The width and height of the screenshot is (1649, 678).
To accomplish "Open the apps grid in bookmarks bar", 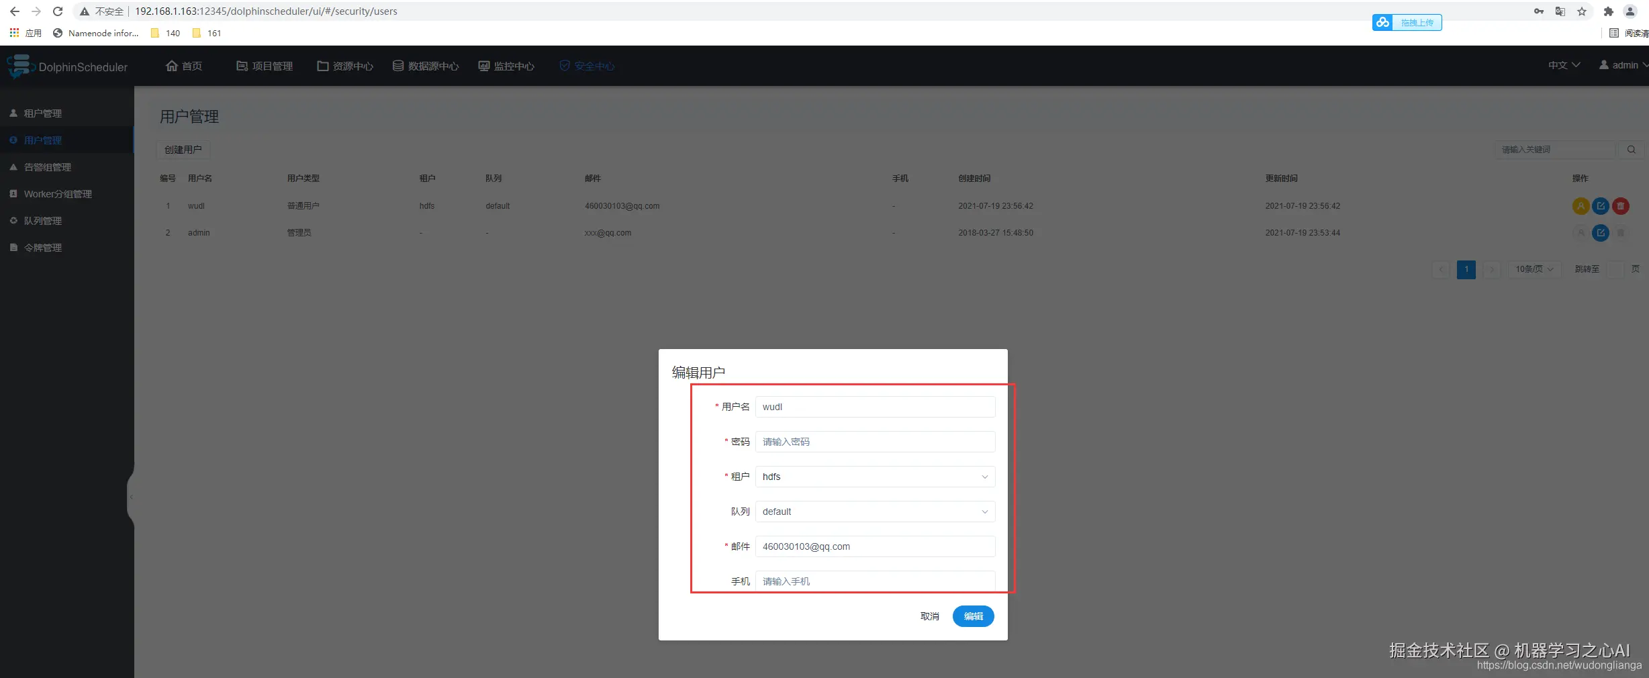I will point(26,33).
